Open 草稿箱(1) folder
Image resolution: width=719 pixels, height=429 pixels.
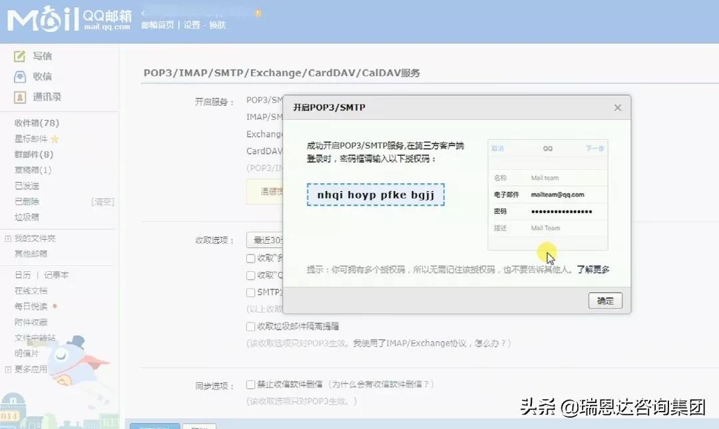click(x=33, y=170)
